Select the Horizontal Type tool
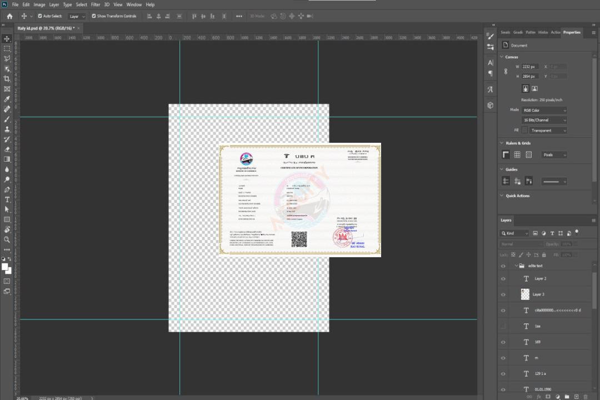Screen dimensions: 600x400 [7, 199]
